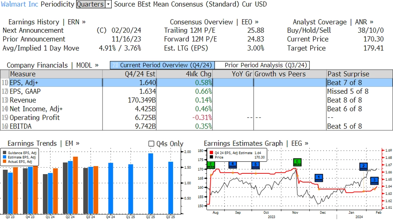Click blue event marker number 1
Viewport: 393px width, 221px height.
[319, 178]
